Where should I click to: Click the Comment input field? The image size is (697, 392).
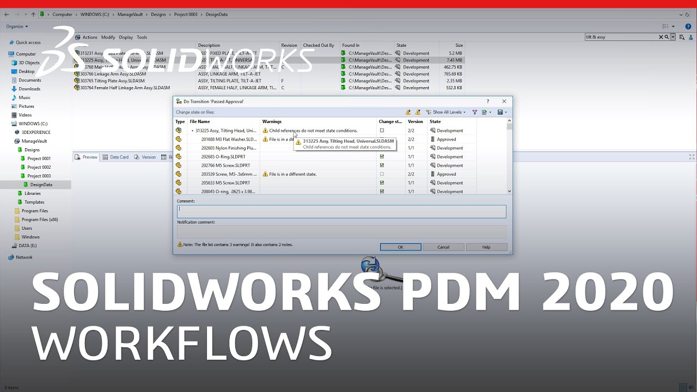341,211
